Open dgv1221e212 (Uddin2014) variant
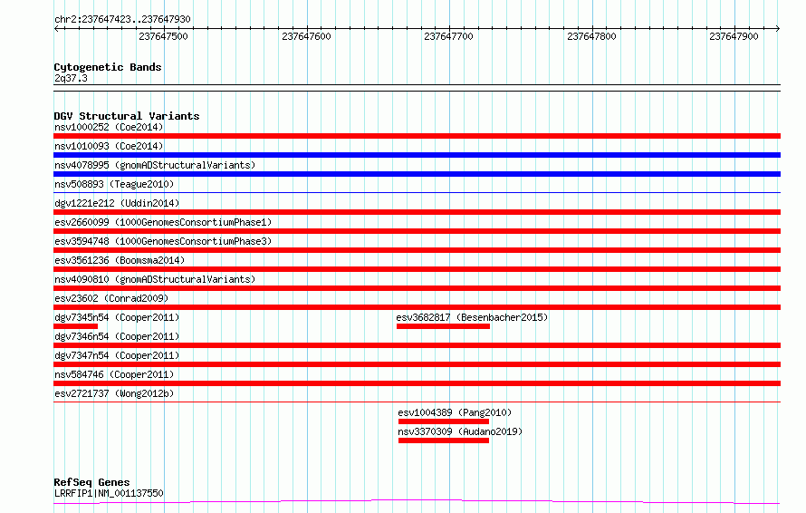This screenshot has height=513, width=806. pos(117,203)
